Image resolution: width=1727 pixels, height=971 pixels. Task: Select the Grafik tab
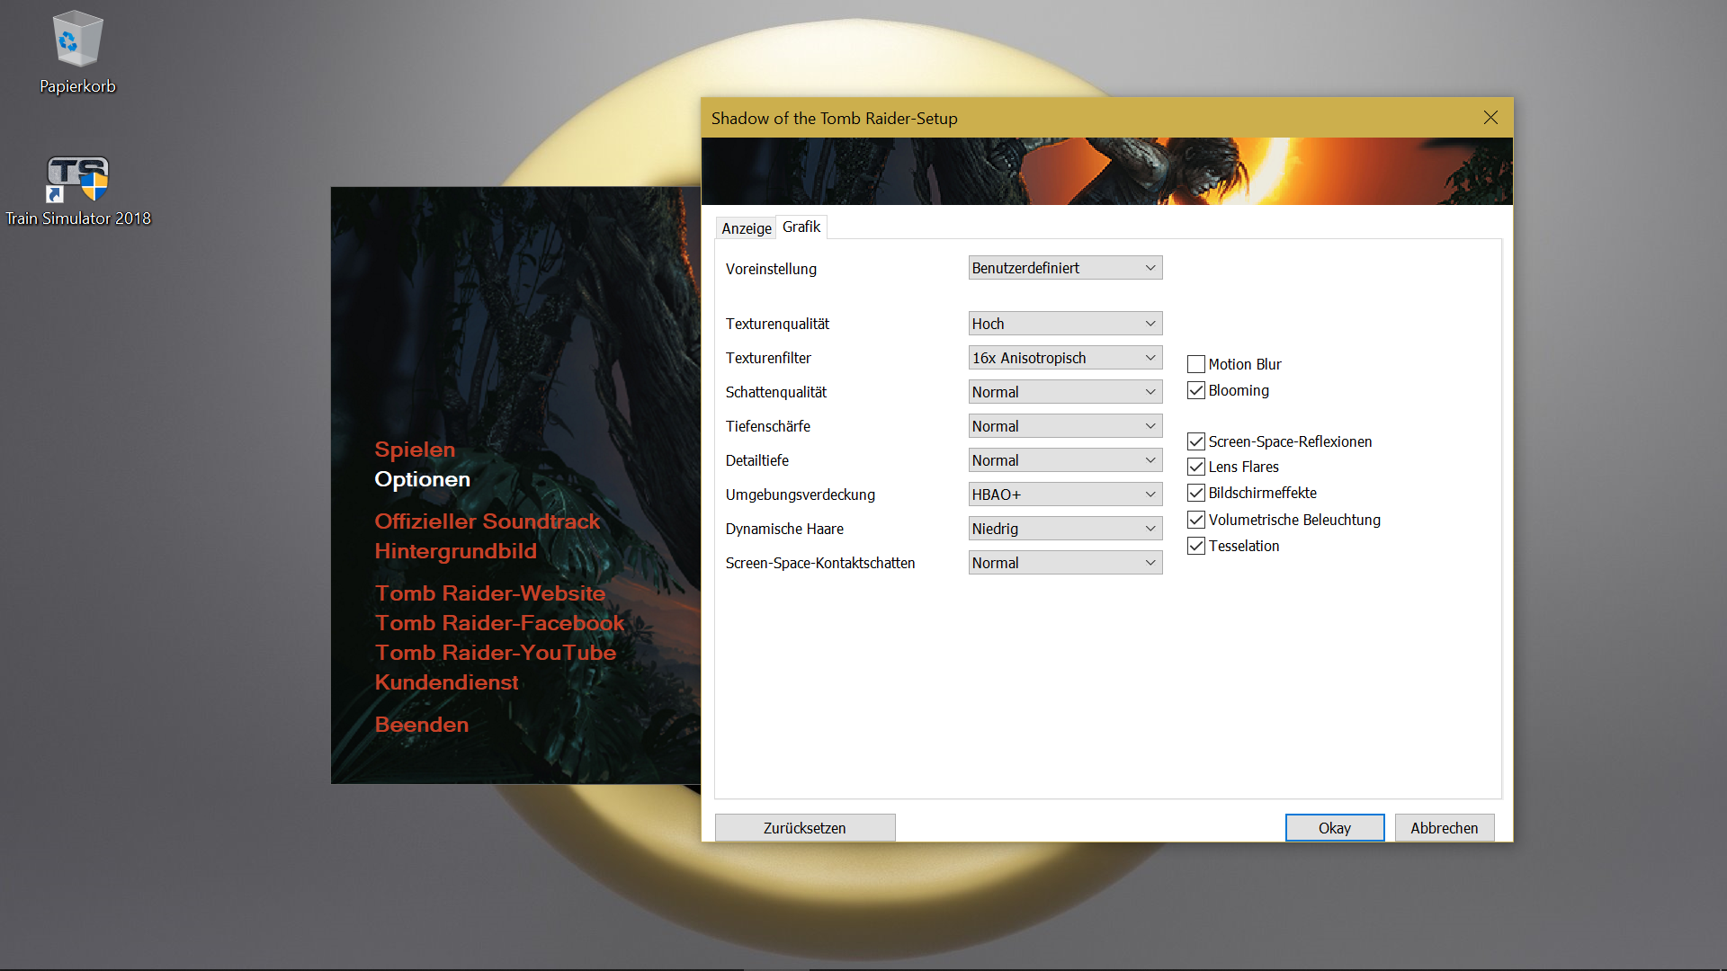pos(801,227)
